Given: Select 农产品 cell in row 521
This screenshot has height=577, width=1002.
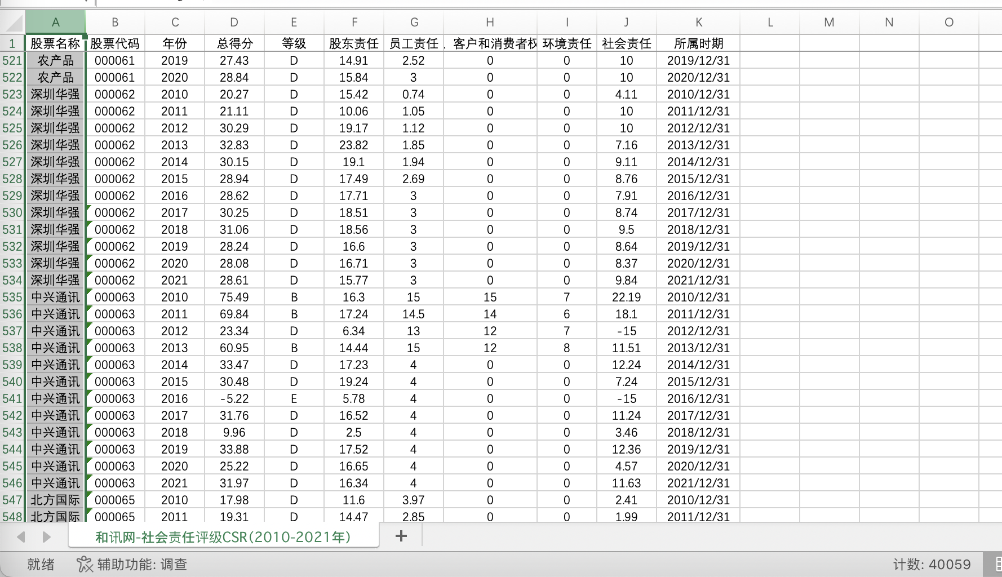Looking at the screenshot, I should coord(55,60).
